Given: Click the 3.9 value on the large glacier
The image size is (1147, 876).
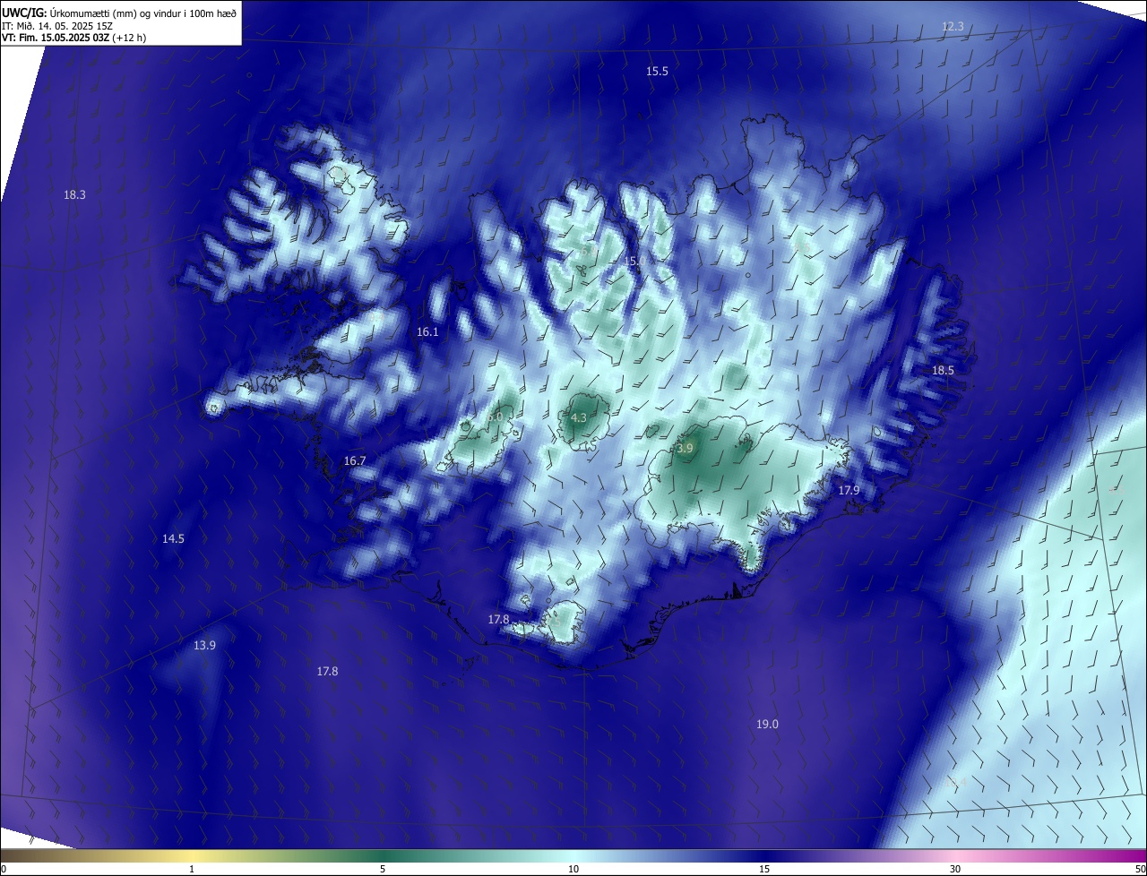Looking at the screenshot, I should [x=685, y=448].
